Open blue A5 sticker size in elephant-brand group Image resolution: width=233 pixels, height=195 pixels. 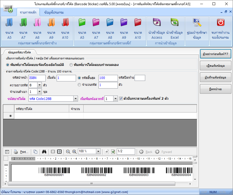point(9,28)
